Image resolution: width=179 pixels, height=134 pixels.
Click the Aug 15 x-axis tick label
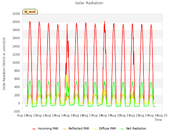click(69, 115)
